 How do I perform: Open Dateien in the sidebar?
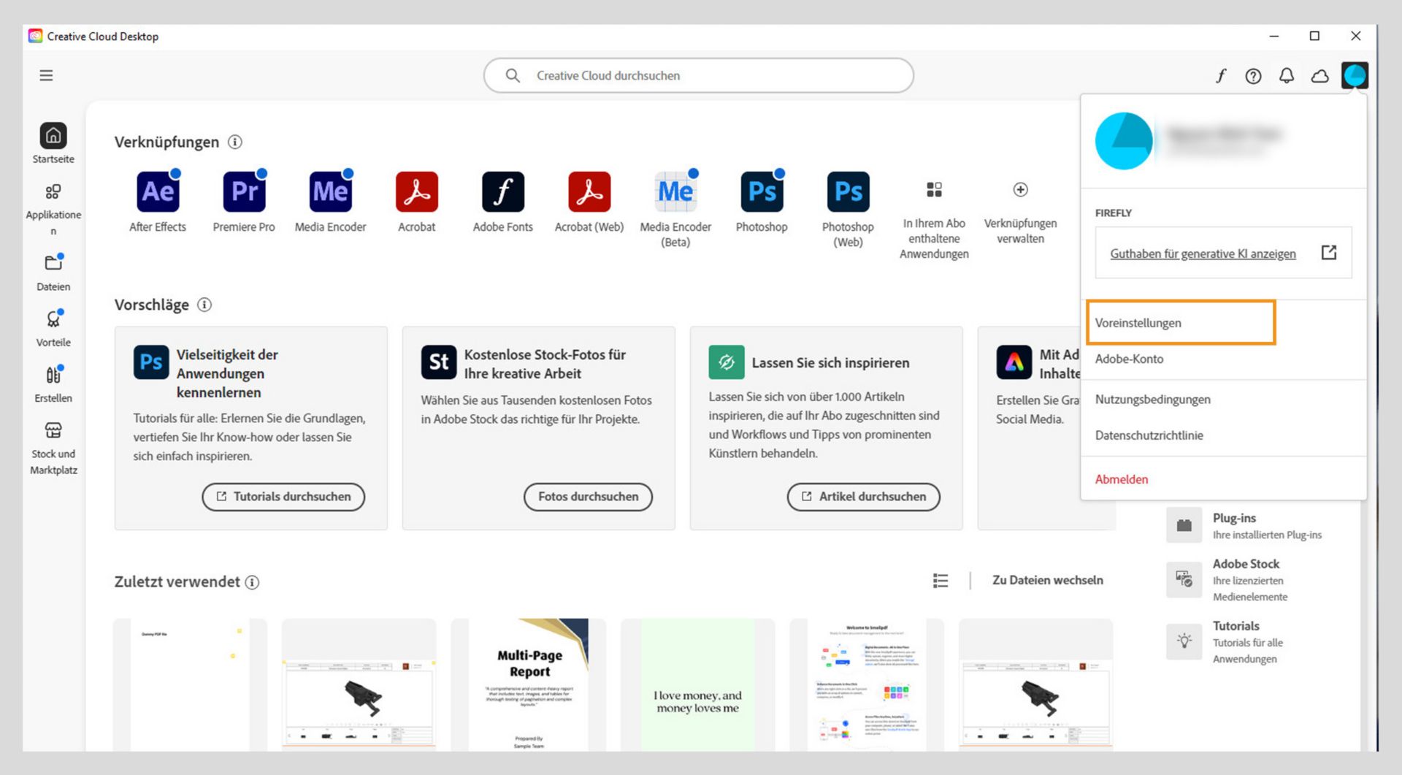tap(53, 272)
